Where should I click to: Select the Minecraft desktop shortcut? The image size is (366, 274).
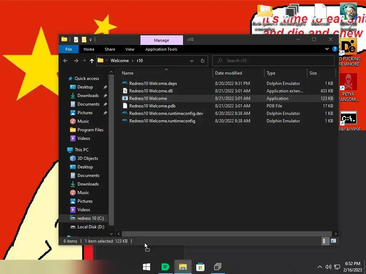tap(321, 14)
